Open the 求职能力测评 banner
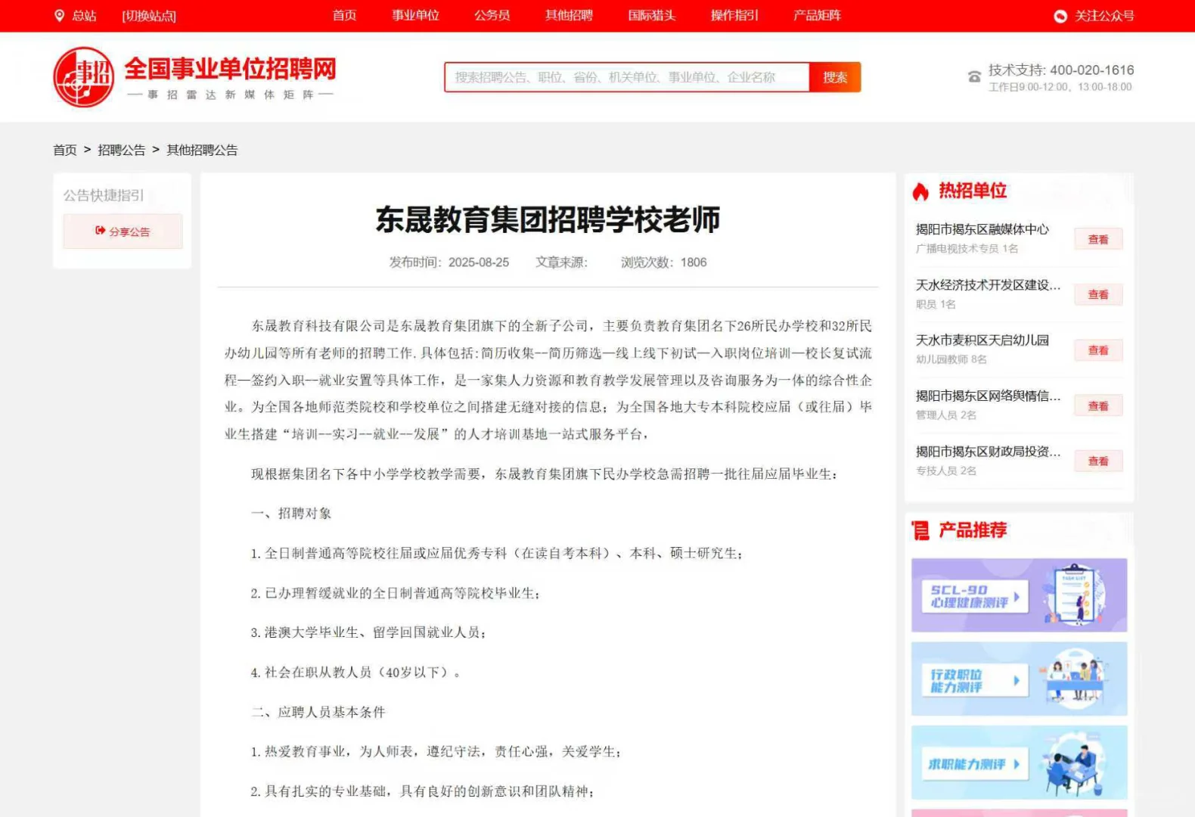 click(1019, 763)
